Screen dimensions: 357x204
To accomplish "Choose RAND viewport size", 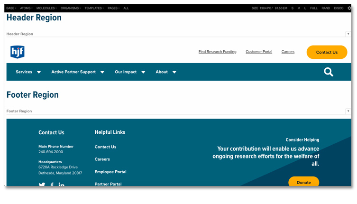I will pyautogui.click(x=326, y=8).
